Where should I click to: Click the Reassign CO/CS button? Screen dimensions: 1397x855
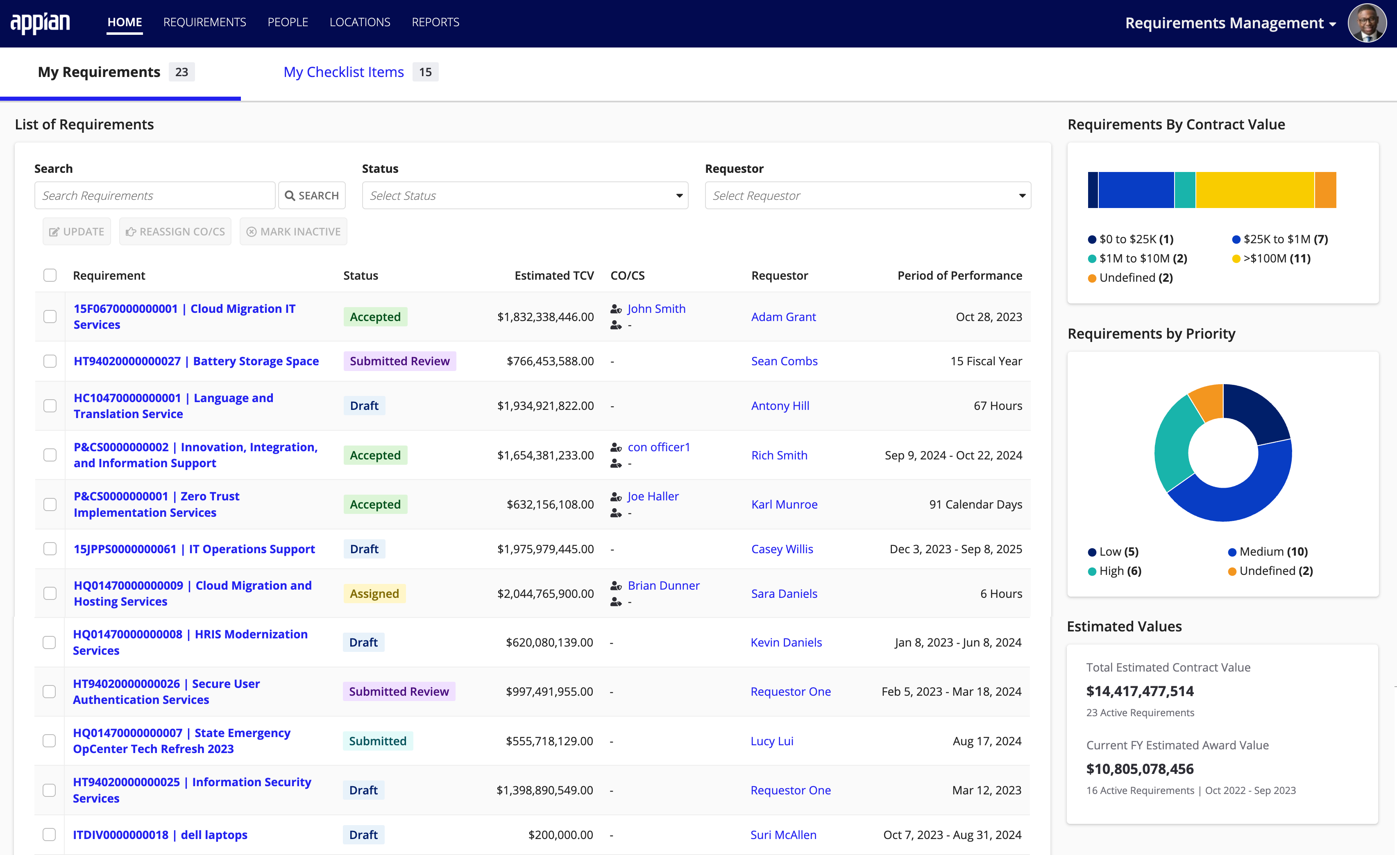point(175,231)
